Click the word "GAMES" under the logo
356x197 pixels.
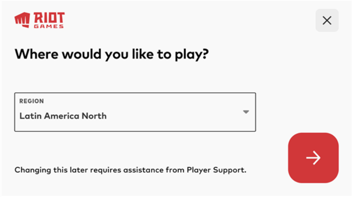[x=48, y=26]
